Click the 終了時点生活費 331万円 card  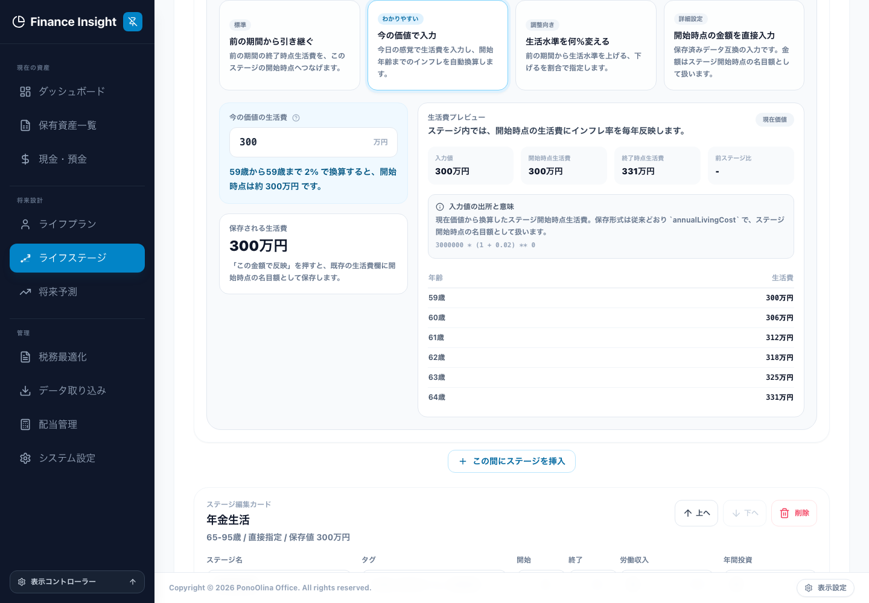click(657, 165)
